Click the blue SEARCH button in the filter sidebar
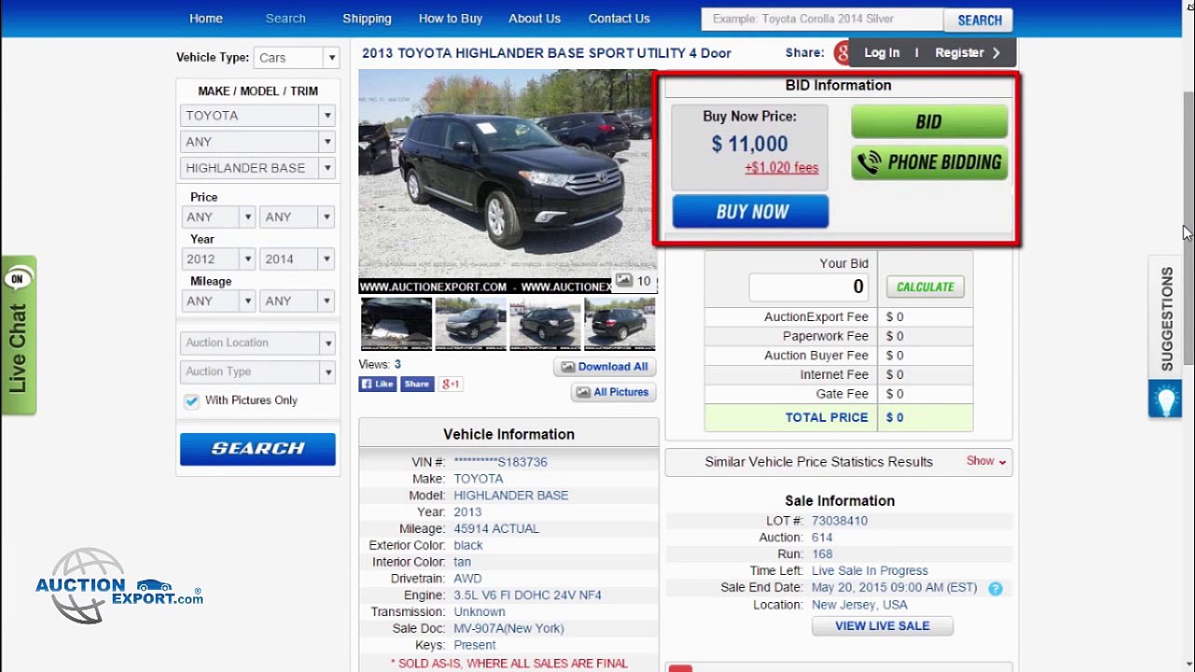Viewport: 1195px width, 672px height. point(258,449)
